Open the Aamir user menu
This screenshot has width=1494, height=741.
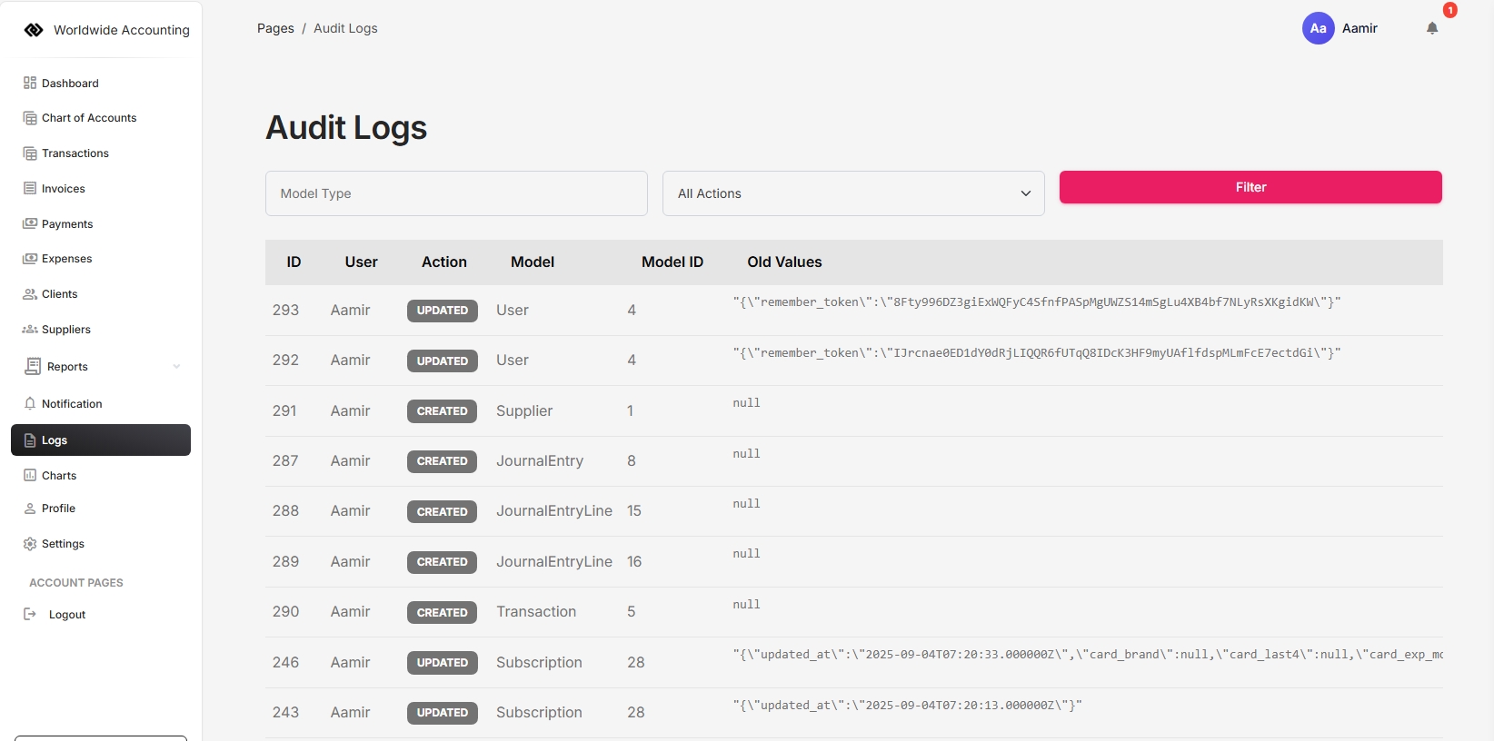[1360, 28]
